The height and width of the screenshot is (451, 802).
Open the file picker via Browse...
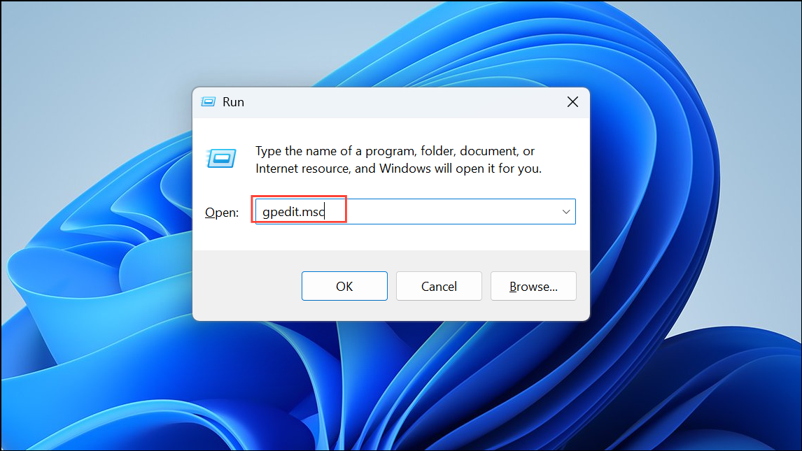pos(533,286)
